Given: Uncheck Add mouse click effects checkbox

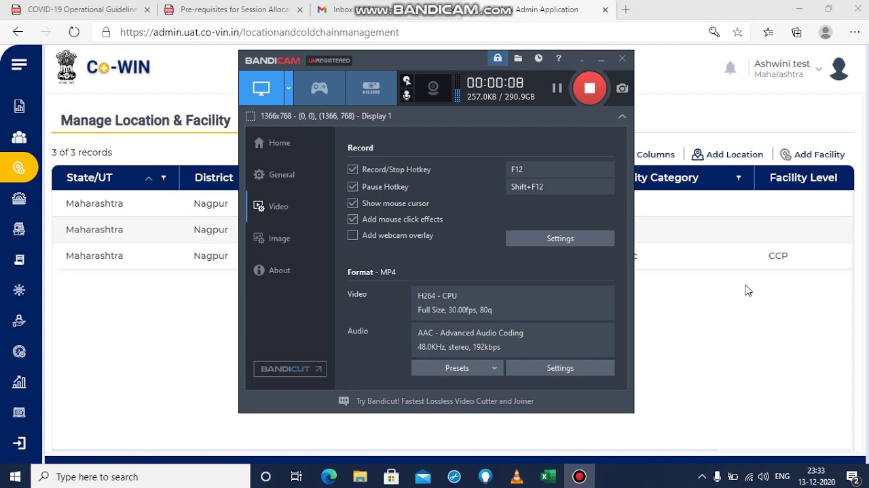Looking at the screenshot, I should (352, 219).
